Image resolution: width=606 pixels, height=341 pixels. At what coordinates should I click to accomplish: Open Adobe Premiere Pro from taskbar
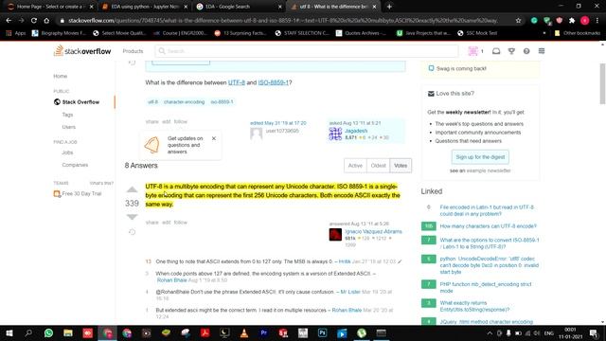(264, 332)
